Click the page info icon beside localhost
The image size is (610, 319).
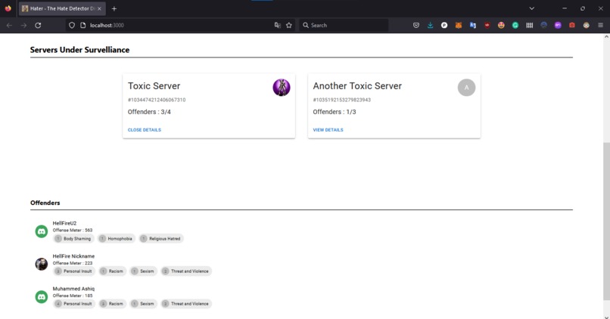tap(82, 25)
